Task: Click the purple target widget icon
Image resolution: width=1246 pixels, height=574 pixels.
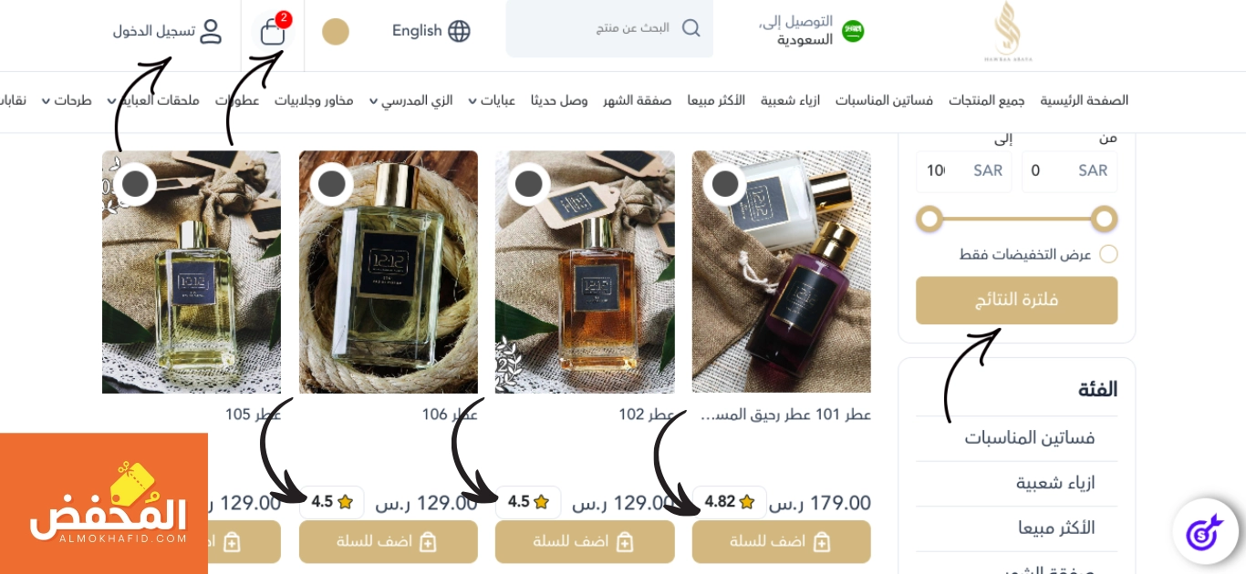Action: pos(1204,532)
